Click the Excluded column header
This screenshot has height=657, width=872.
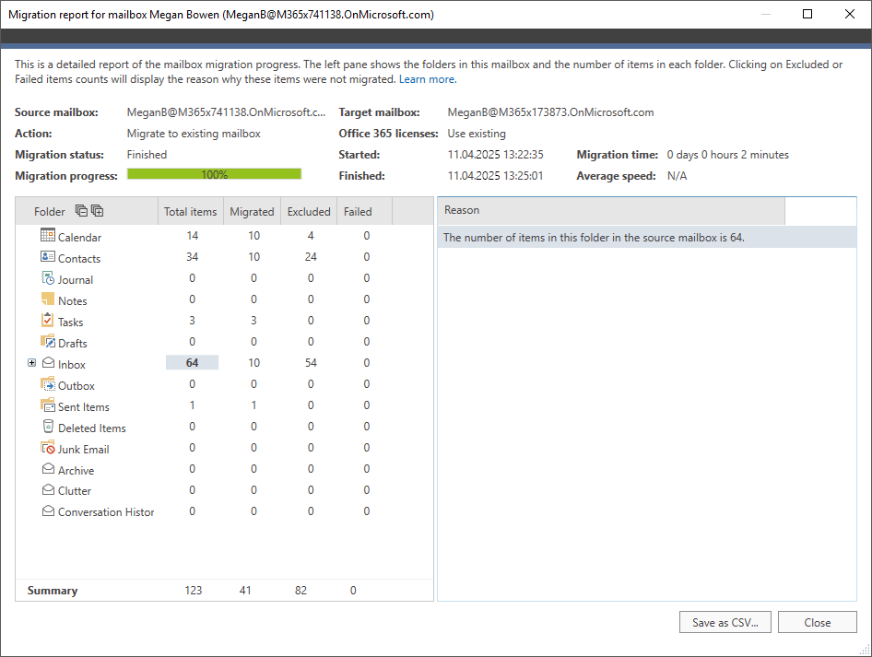[x=309, y=212]
